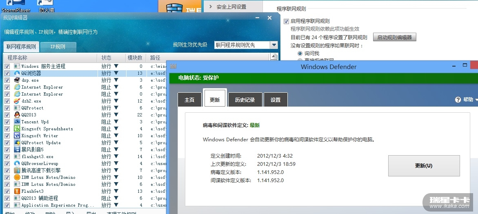The width and height of the screenshot is (478, 214).
Task: Toggle the 暴风影音5 rule checkbox
Action: (7, 150)
